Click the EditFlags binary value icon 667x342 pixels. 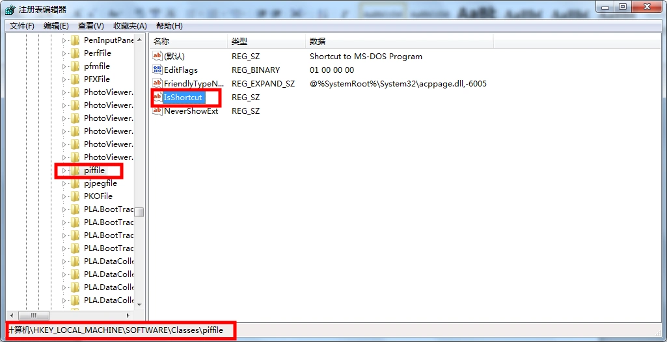point(157,70)
